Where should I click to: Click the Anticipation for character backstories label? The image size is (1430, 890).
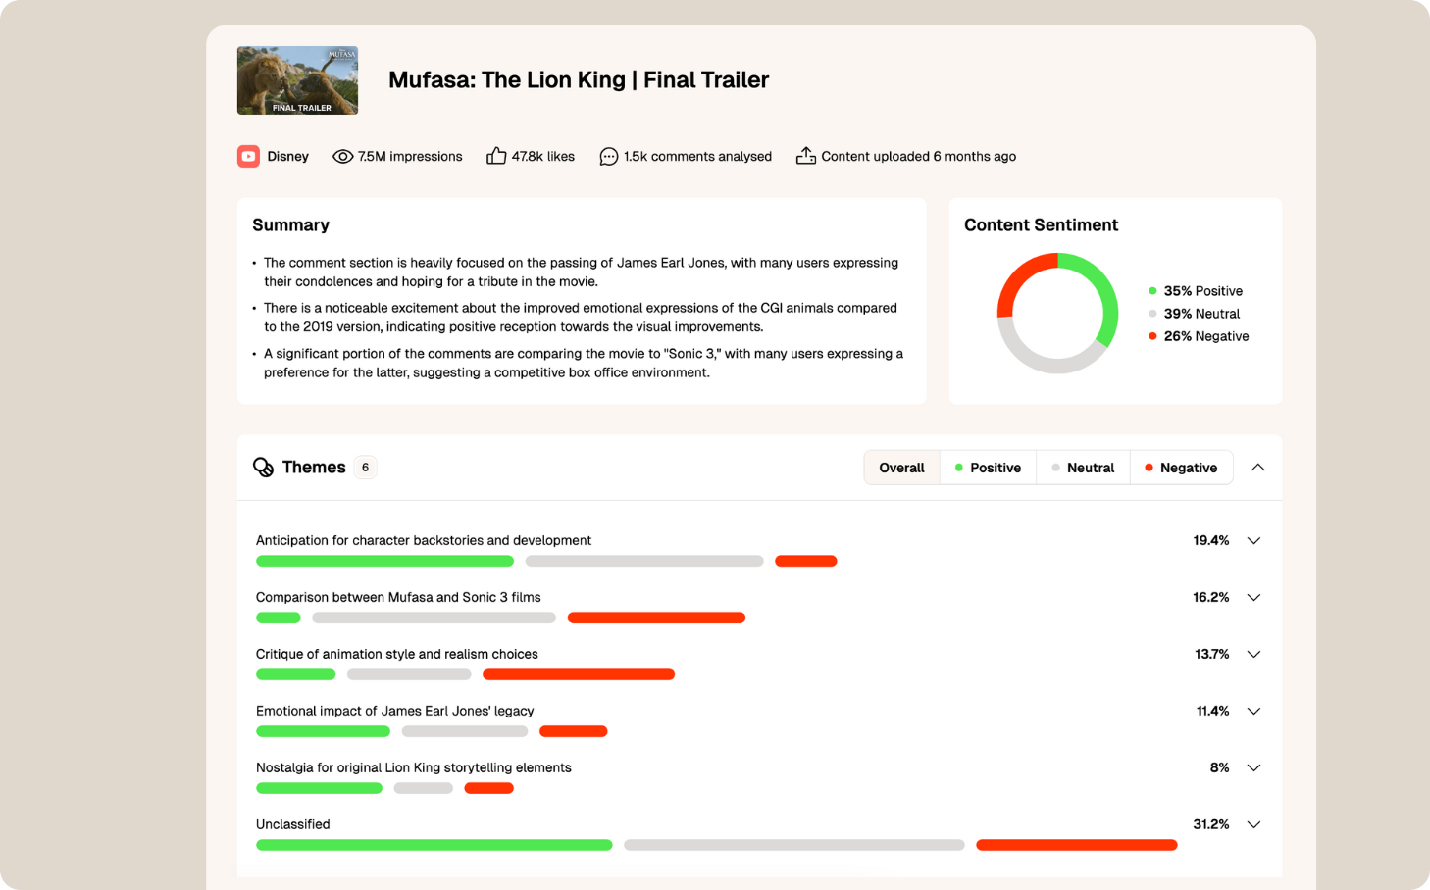pyautogui.click(x=424, y=541)
